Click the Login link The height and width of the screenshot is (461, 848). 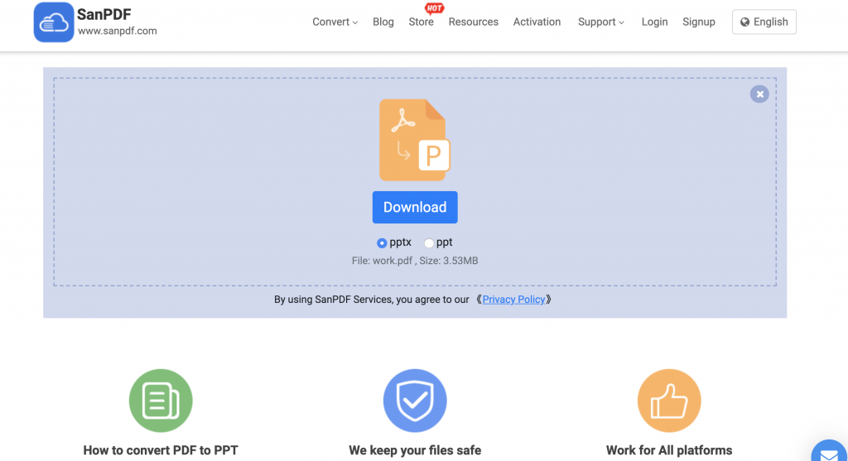tap(654, 22)
